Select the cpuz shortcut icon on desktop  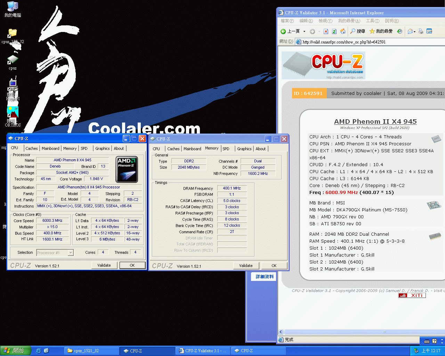tap(13, 62)
